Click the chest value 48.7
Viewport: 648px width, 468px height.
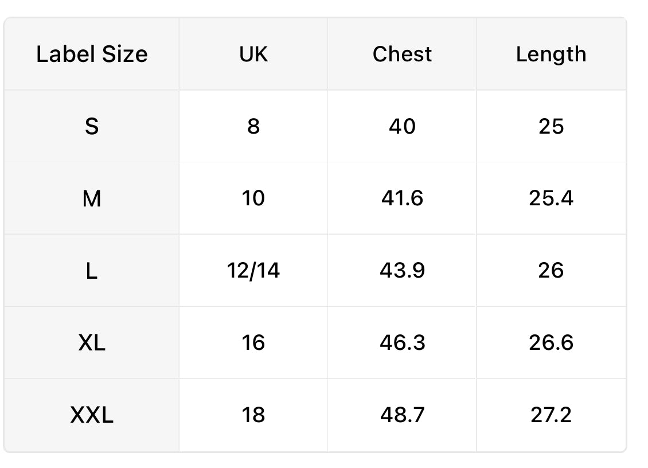coord(402,415)
